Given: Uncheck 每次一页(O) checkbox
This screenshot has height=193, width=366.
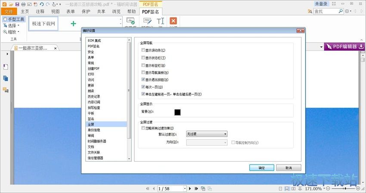Looking at the screenshot, I should [143, 87].
